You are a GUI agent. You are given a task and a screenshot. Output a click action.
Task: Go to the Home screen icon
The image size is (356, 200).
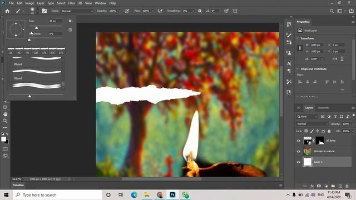pyautogui.click(x=7, y=11)
